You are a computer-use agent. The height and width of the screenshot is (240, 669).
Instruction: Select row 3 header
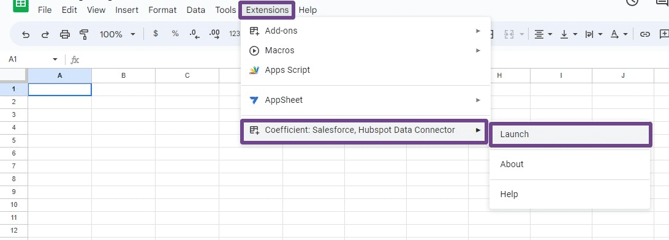pos(14,114)
